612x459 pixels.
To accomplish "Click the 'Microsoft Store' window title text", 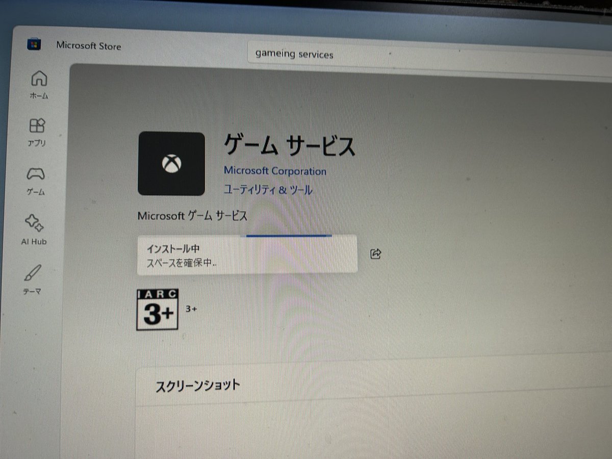I will point(89,46).
